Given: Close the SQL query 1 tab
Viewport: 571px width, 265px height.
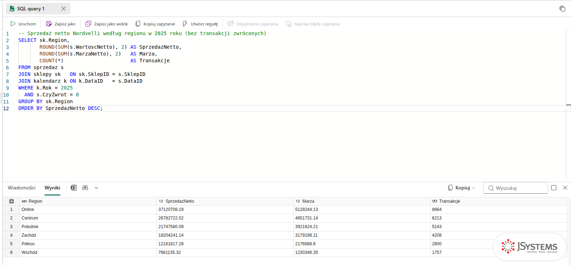Looking at the screenshot, I should click(x=64, y=9).
